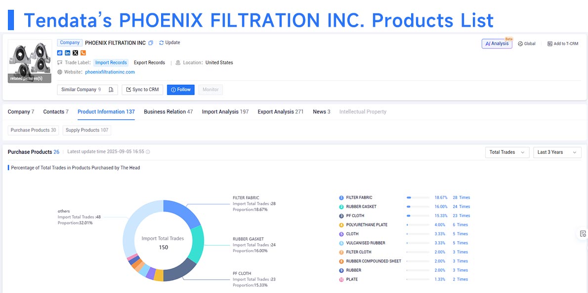Open the News 3 tab
The image size is (588, 293).
click(x=322, y=111)
